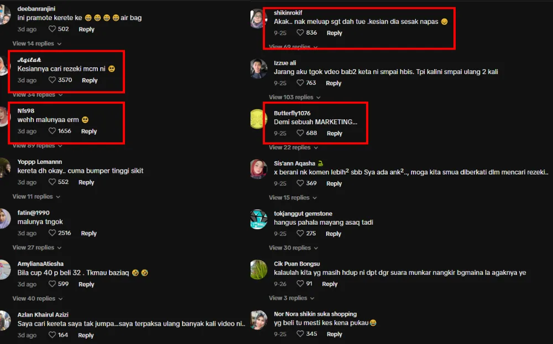The image size is (553, 344).
Task: Open Izzue ali's profile picture
Action: point(258,68)
